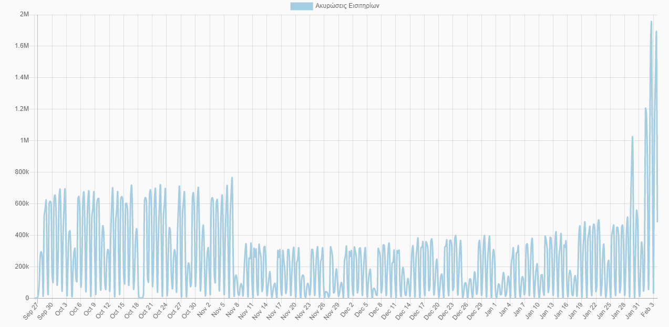Click the Oct 18 date label
Image resolution: width=669 pixels, height=327 pixels.
pyautogui.click(x=132, y=311)
